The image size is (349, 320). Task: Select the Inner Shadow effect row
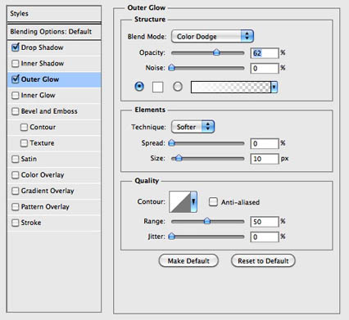coord(54,64)
